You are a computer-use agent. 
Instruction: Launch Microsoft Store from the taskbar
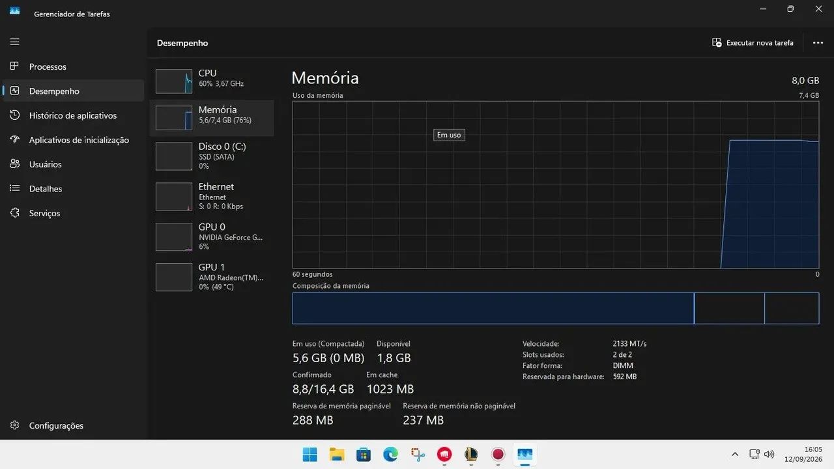[364, 454]
